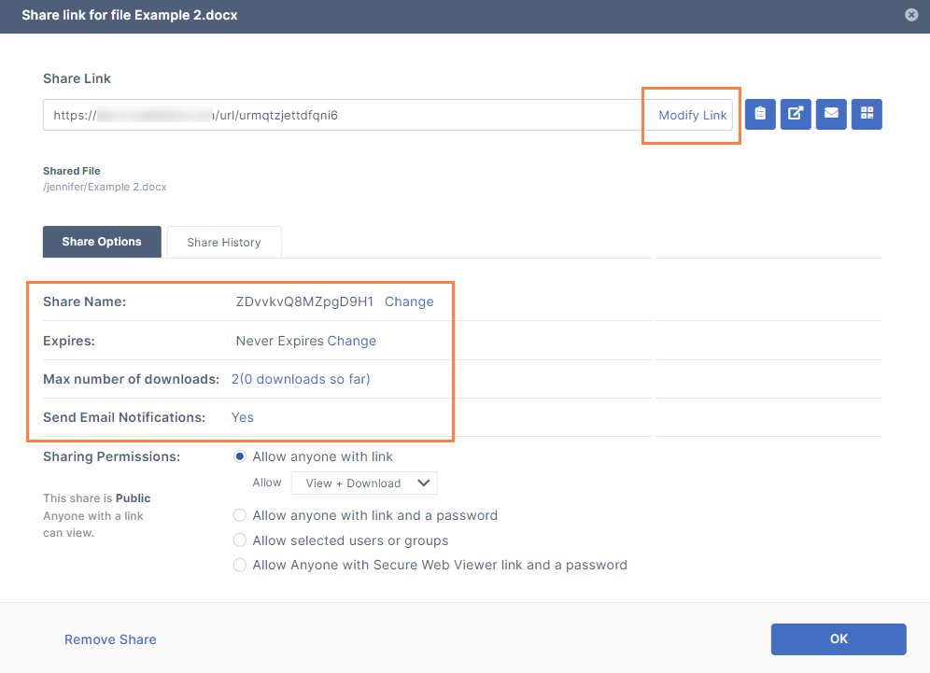The image size is (930, 673).
Task: Show QR code for share link
Action: coord(867,114)
